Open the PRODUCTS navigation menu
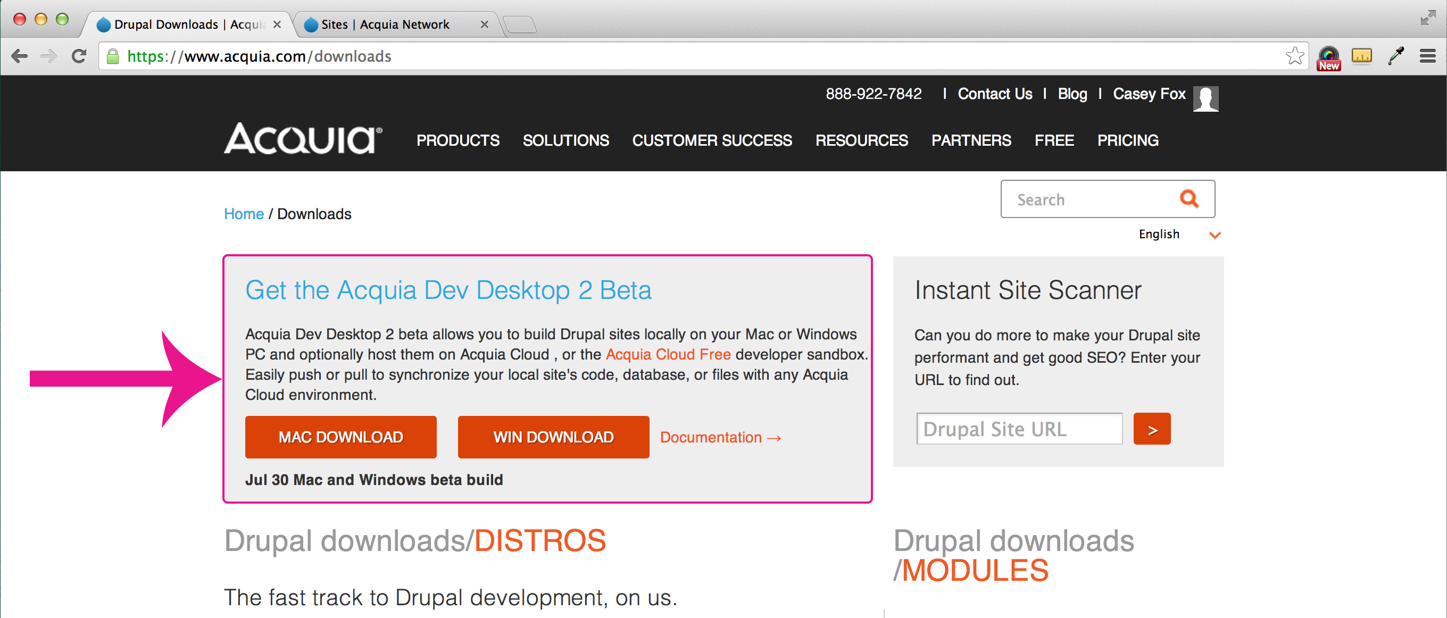This screenshot has width=1447, height=618. [458, 140]
